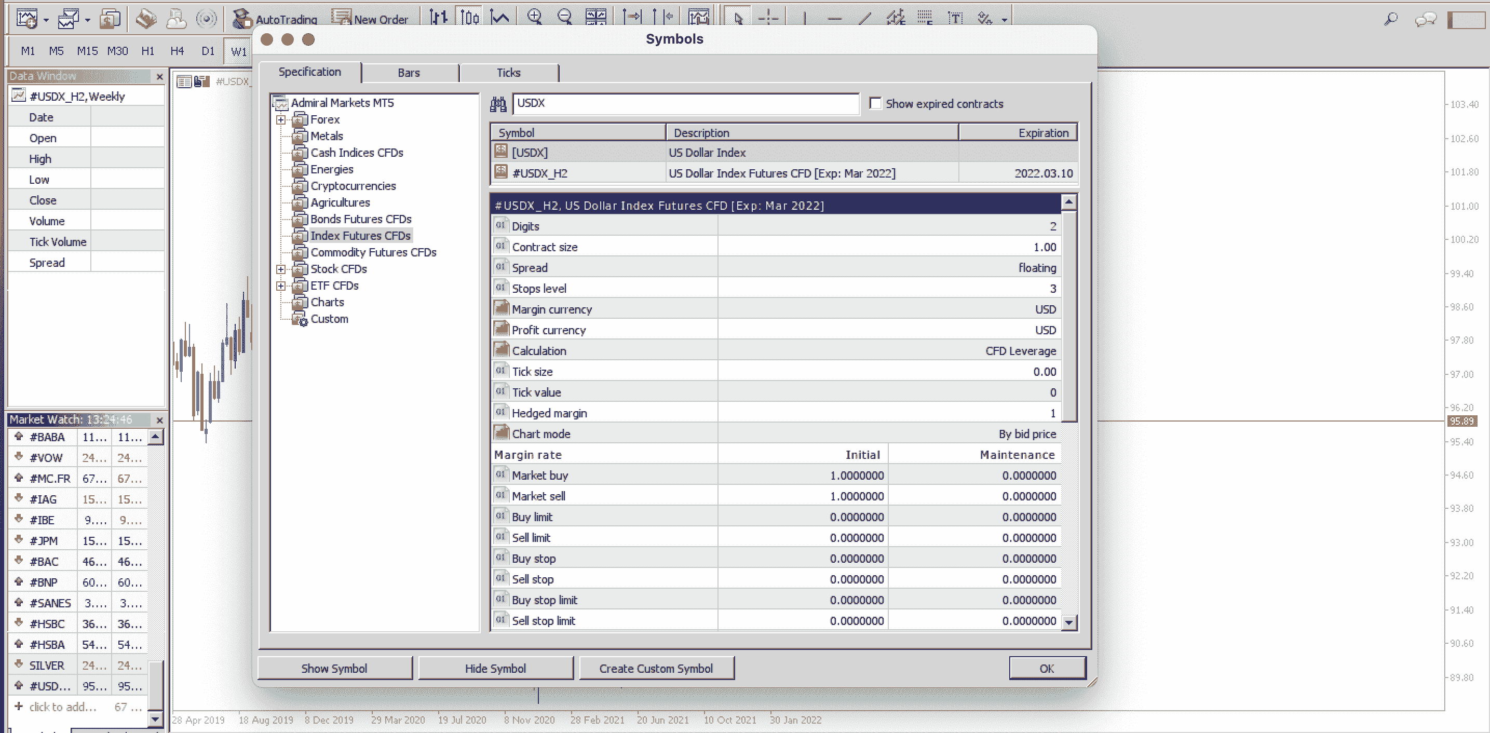
Task: Click the New Chart toolbar icon
Action: [x=26, y=19]
